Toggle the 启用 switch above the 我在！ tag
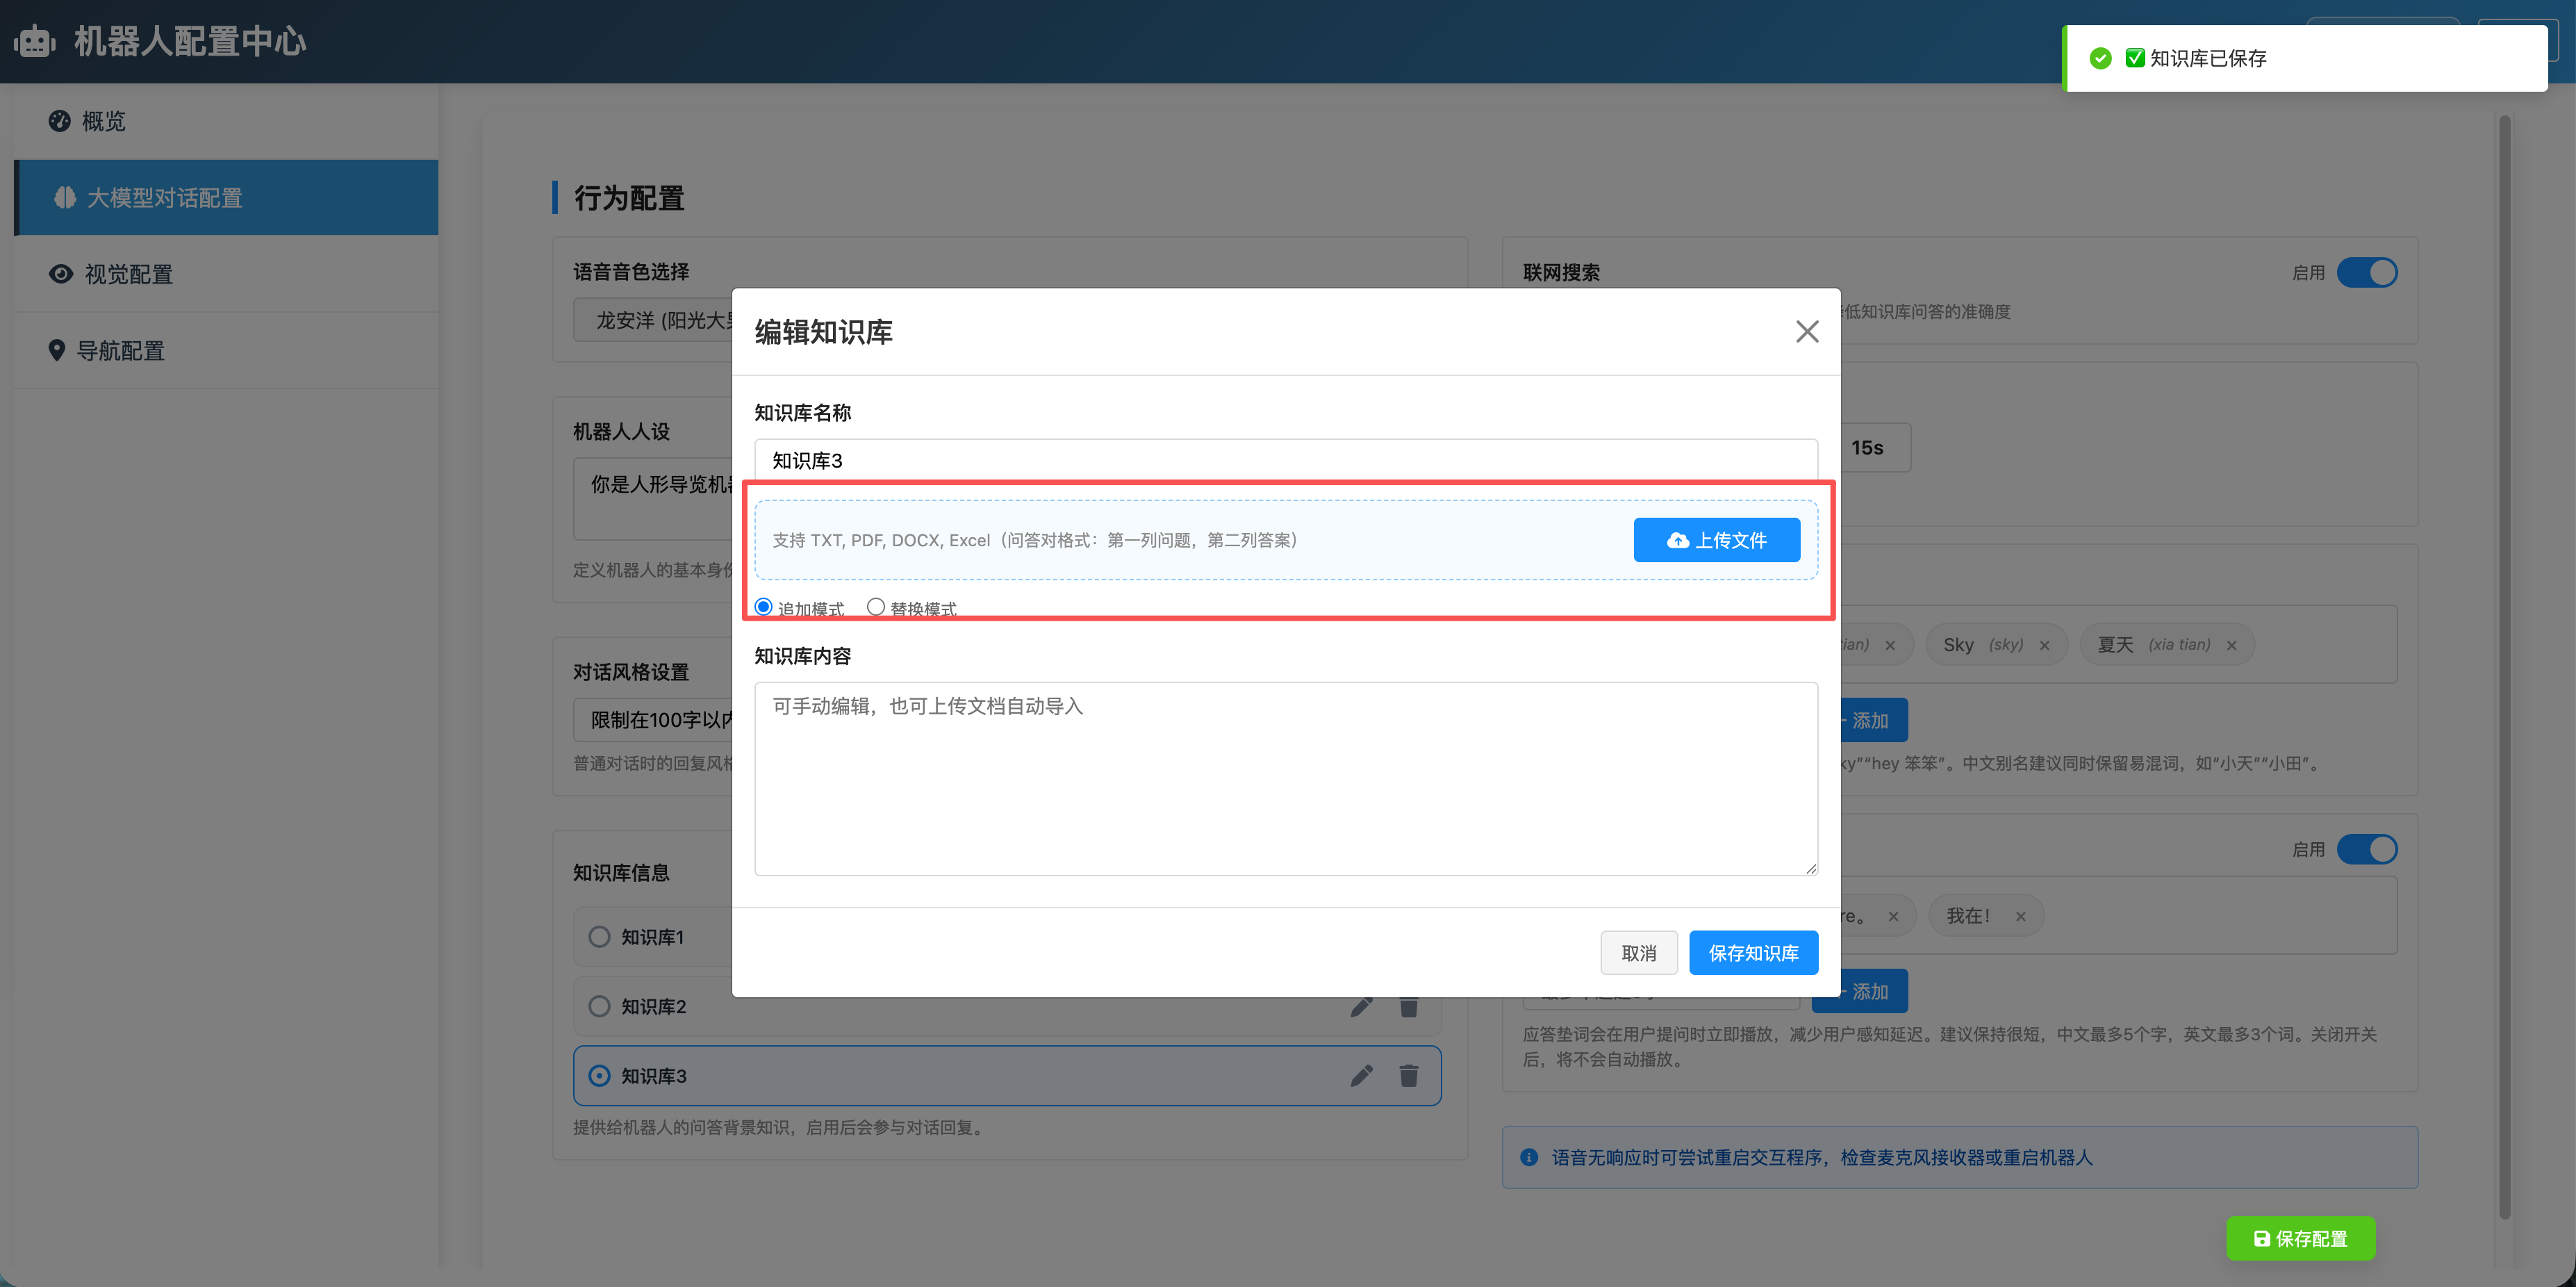 pyautogui.click(x=2366, y=849)
